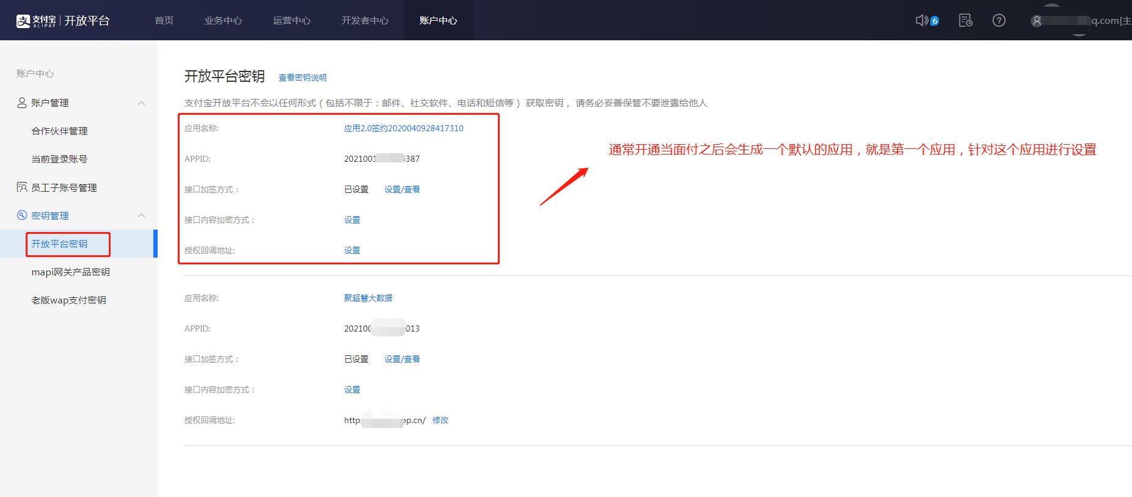Screen dimensions: 1132x497
Task: Click the first app's APPID value
Action: (x=382, y=159)
